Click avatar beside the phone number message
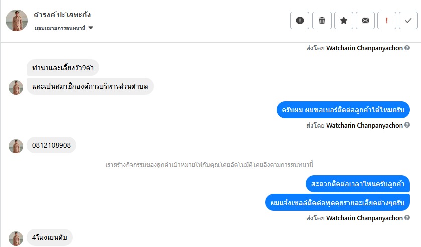This screenshot has width=421, height=247. pyautogui.click(x=16, y=146)
